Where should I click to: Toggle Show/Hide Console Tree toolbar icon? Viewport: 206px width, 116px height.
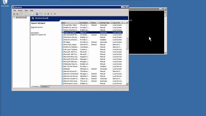22,14
